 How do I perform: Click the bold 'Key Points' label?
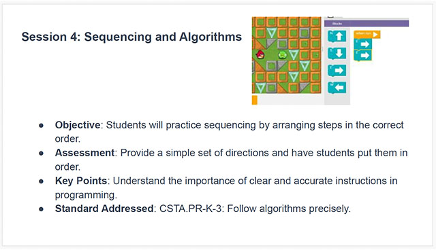coord(81,181)
